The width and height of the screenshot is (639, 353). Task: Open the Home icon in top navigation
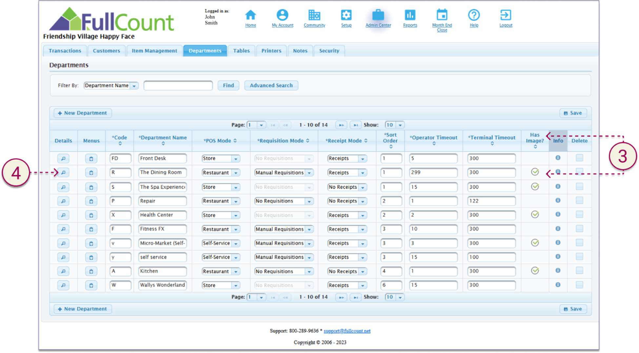coord(250,15)
